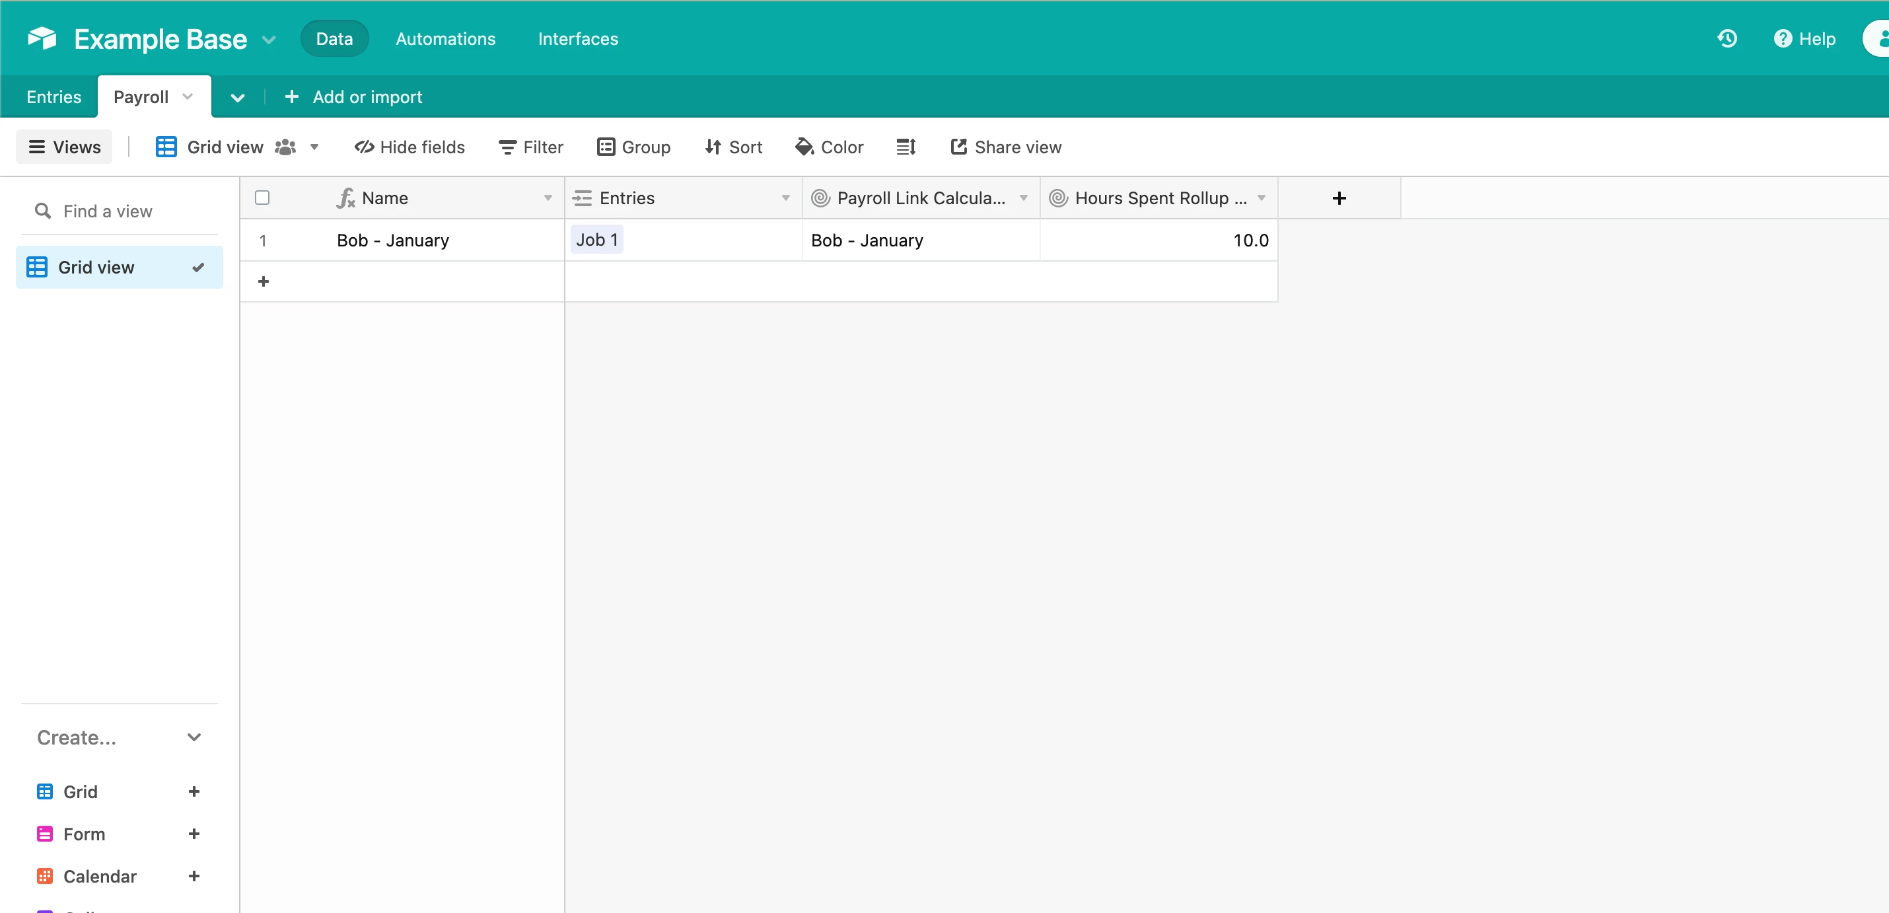Click the Find a view search field
Image resolution: width=1889 pixels, height=913 pixels.
[108, 211]
